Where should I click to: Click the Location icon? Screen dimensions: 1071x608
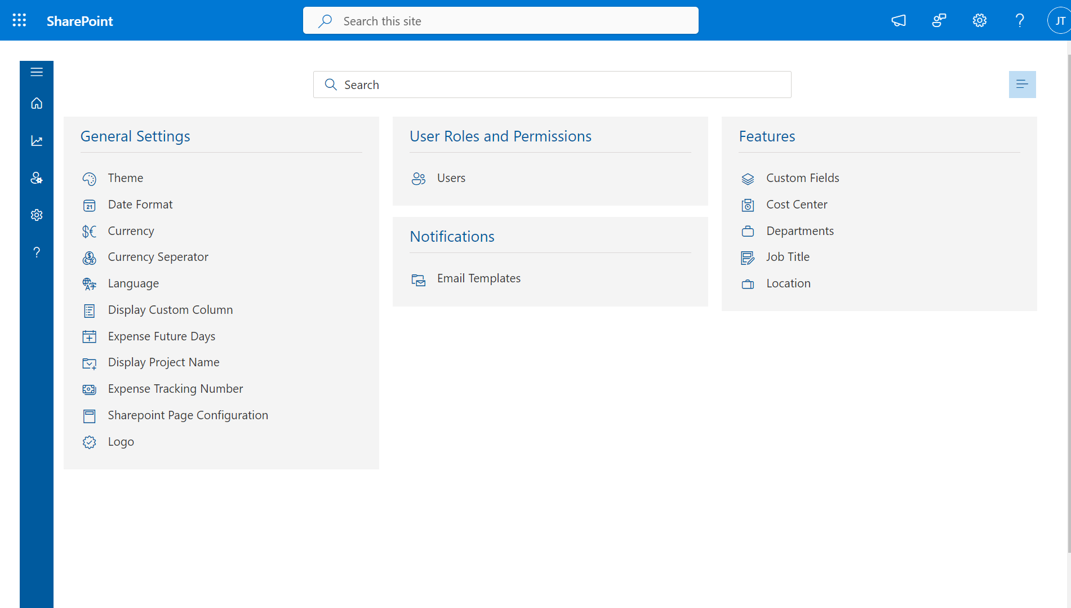pos(748,284)
